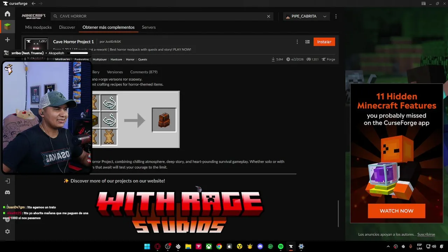Open the Versiones tab

click(x=115, y=72)
